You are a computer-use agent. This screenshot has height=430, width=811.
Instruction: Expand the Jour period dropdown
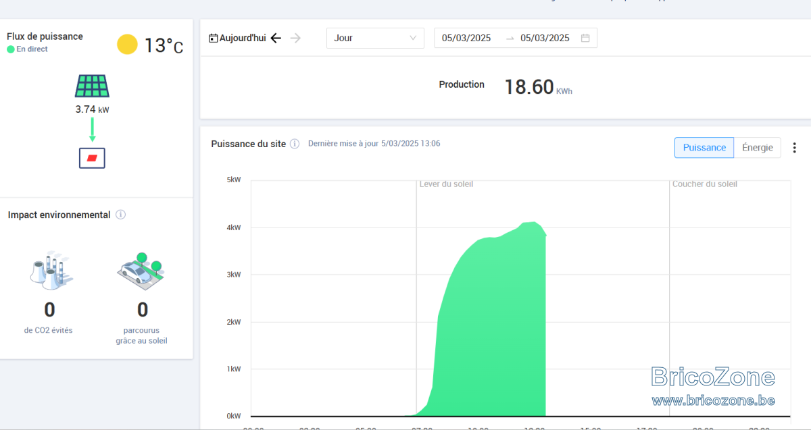tap(375, 38)
